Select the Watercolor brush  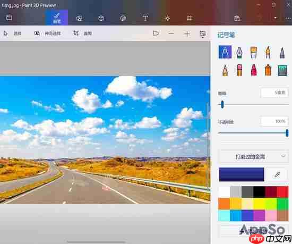coord(268,53)
